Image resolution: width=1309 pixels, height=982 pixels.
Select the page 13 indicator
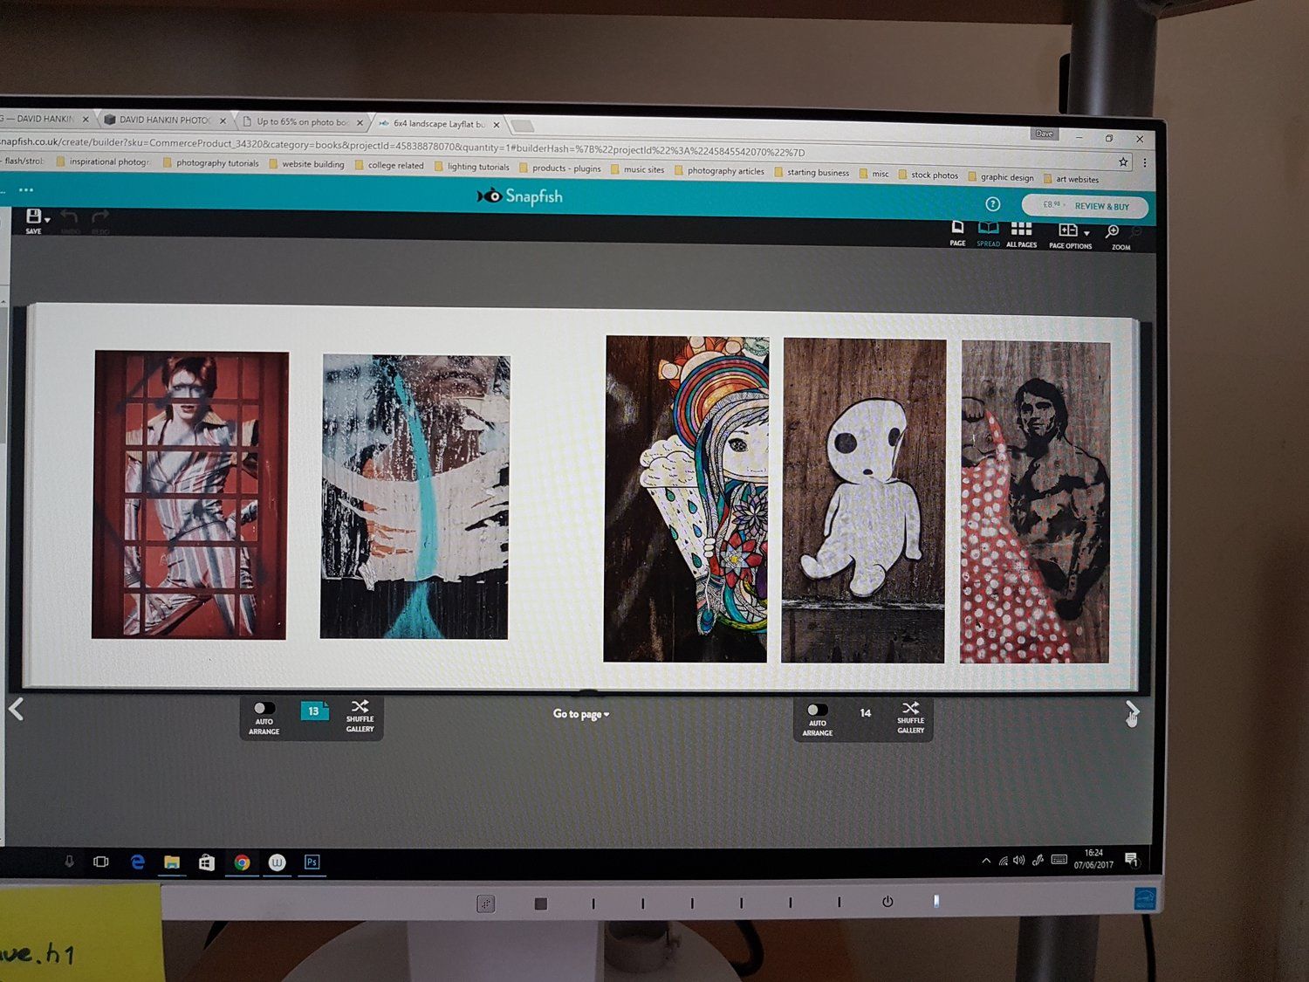pos(314,711)
